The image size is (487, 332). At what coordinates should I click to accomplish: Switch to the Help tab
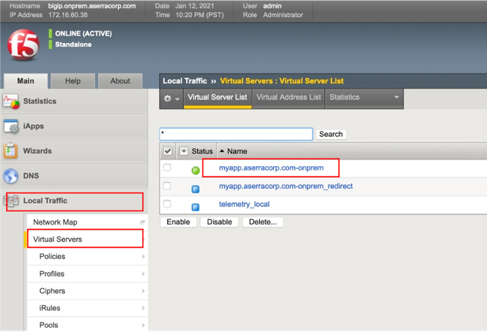click(73, 81)
